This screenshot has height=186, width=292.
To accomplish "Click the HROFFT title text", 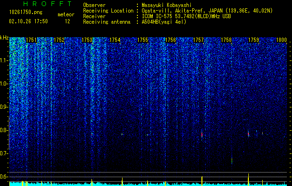I will coord(47,4).
